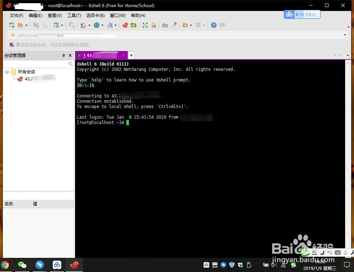The width and height of the screenshot is (354, 272).
Task: Launch Xftp green folder toolbar icon
Action: click(x=134, y=25)
